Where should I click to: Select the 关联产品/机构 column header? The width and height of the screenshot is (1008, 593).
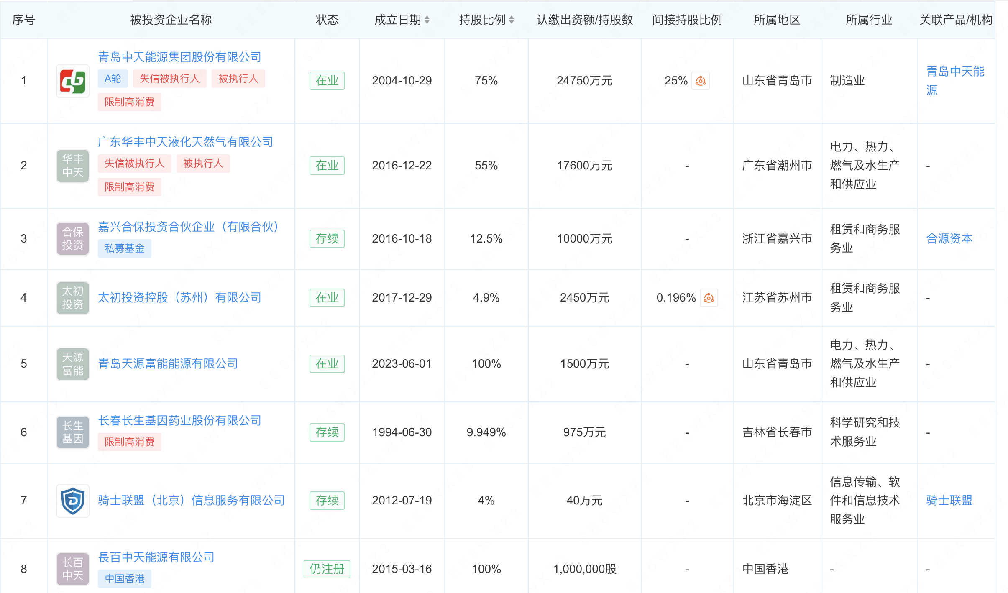(x=956, y=20)
